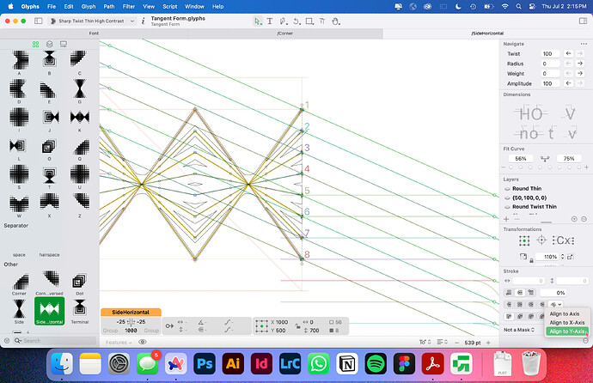
Task: Toggle visibility of {50, 100, 0, 0} layer
Action: (x=508, y=198)
